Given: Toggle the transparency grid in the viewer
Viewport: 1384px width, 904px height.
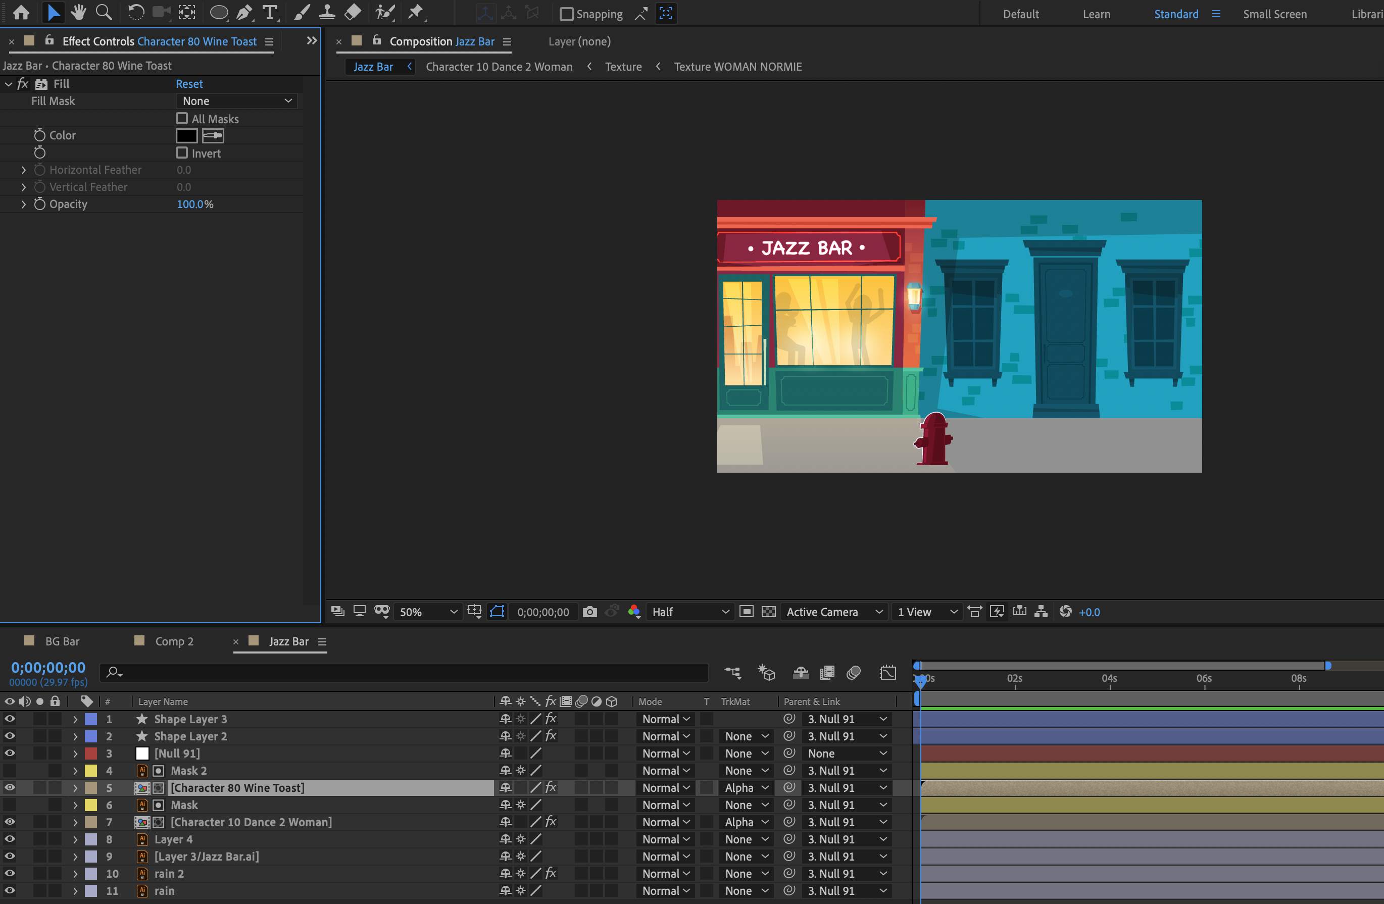Looking at the screenshot, I should point(769,612).
